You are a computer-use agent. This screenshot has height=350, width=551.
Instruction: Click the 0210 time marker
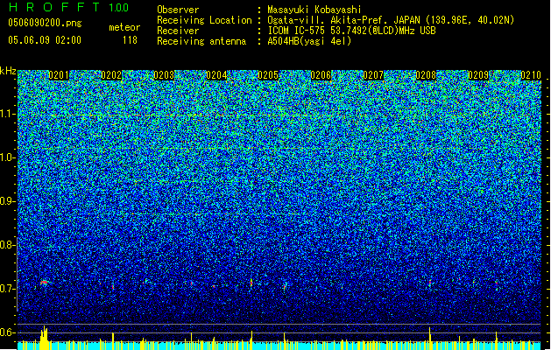(x=531, y=75)
